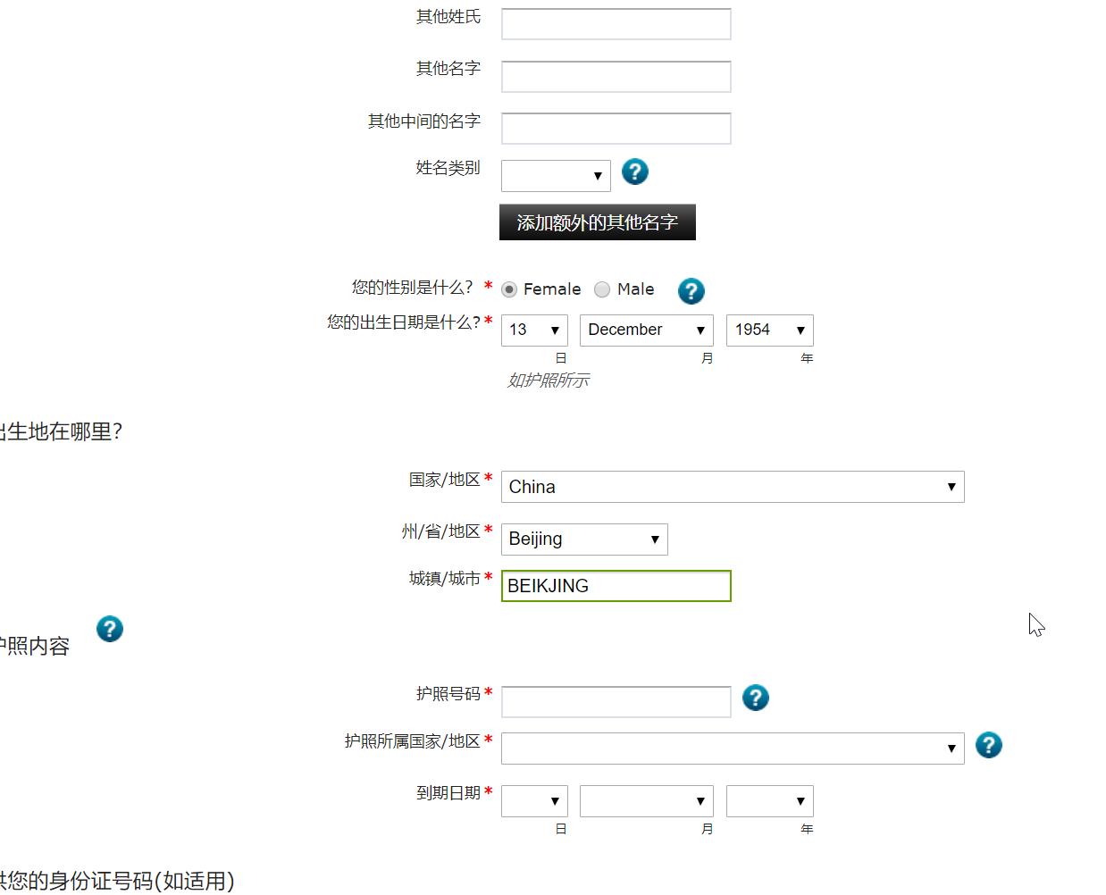
Task: Open the passport expiry month dropdown
Action: tap(645, 800)
